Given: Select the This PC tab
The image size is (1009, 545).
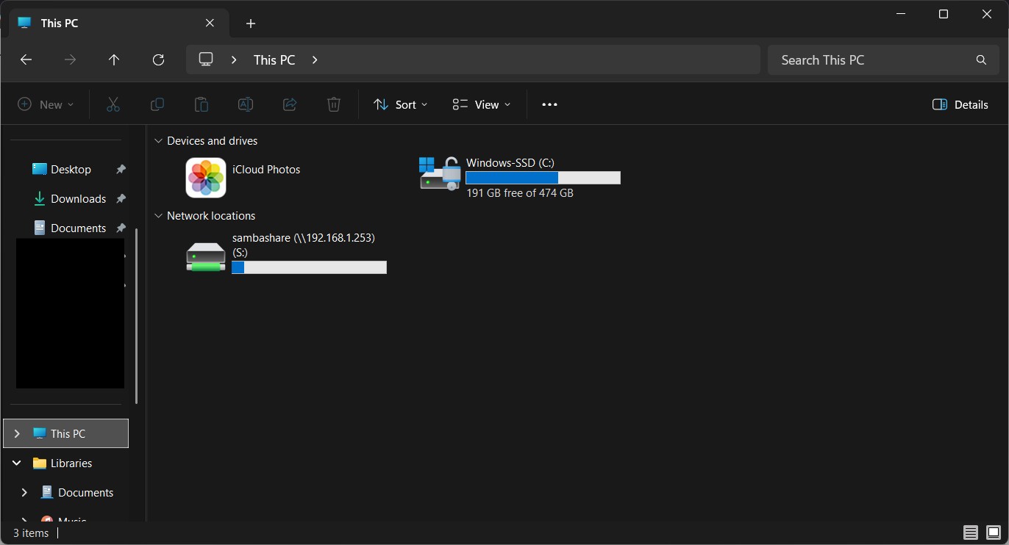Looking at the screenshot, I should (x=118, y=23).
